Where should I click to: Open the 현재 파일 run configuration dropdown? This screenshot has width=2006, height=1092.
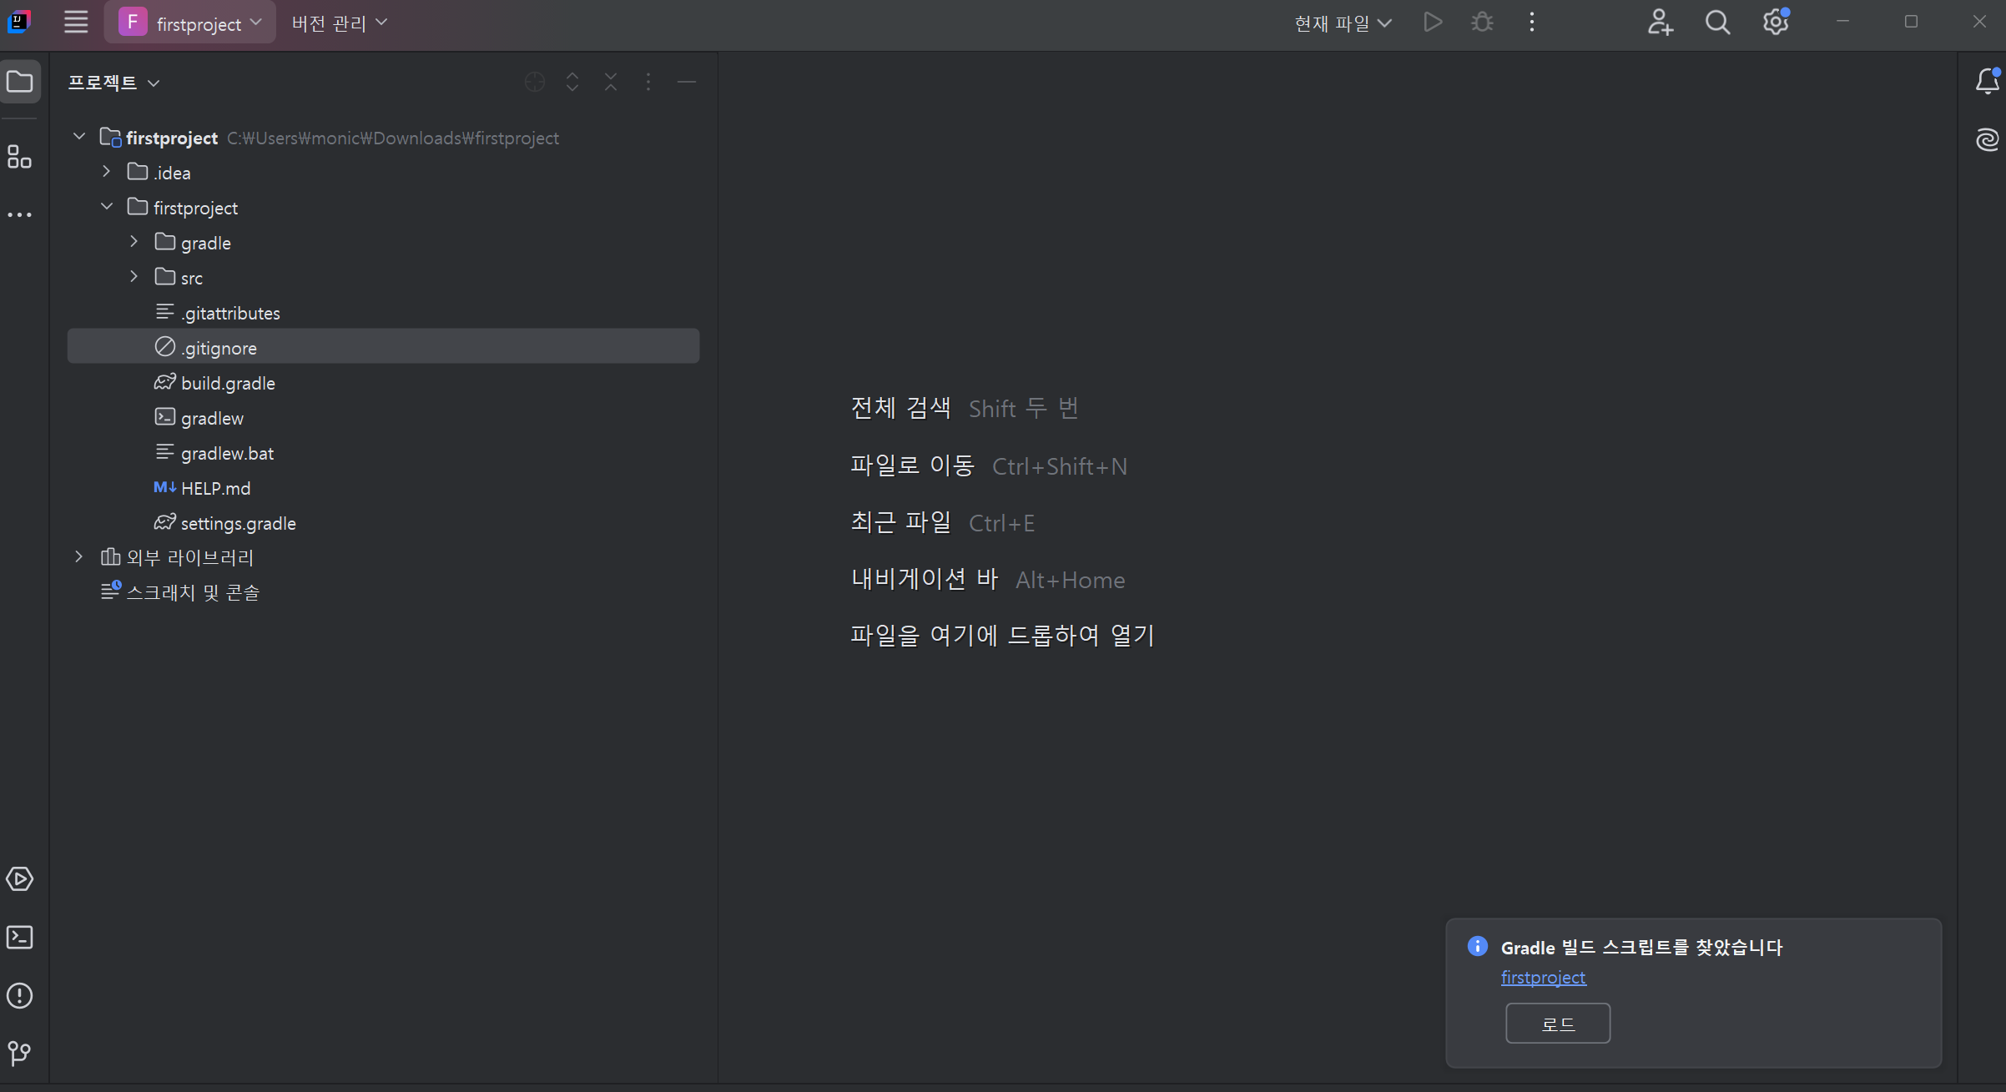[x=1342, y=23]
